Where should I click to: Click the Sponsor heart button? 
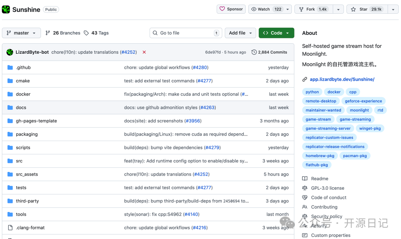[231, 9]
